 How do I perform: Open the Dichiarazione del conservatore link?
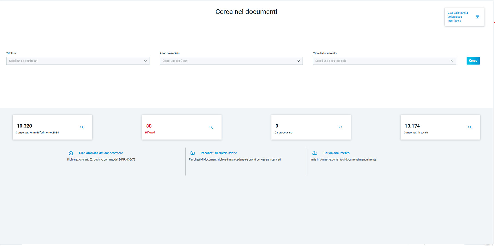pos(101,153)
